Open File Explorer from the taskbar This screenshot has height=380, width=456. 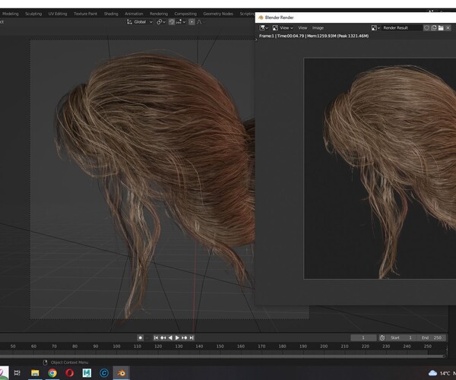[35, 372]
